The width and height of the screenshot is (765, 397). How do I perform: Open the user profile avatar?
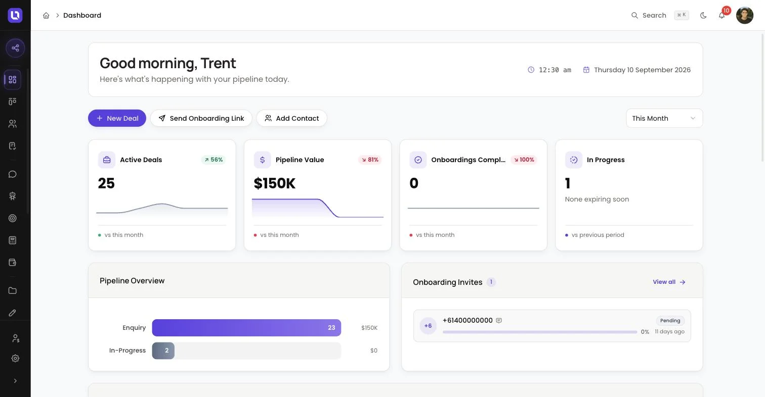coord(745,15)
